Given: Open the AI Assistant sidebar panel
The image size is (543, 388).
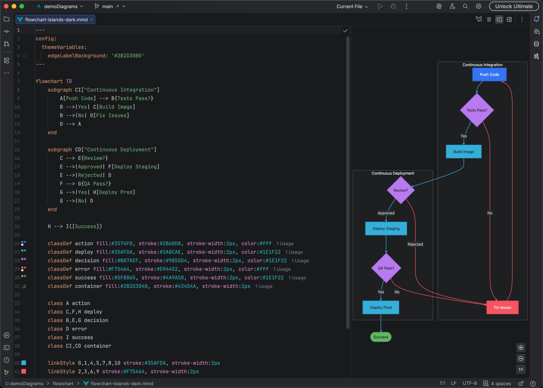Looking at the screenshot, I should pos(537,31).
